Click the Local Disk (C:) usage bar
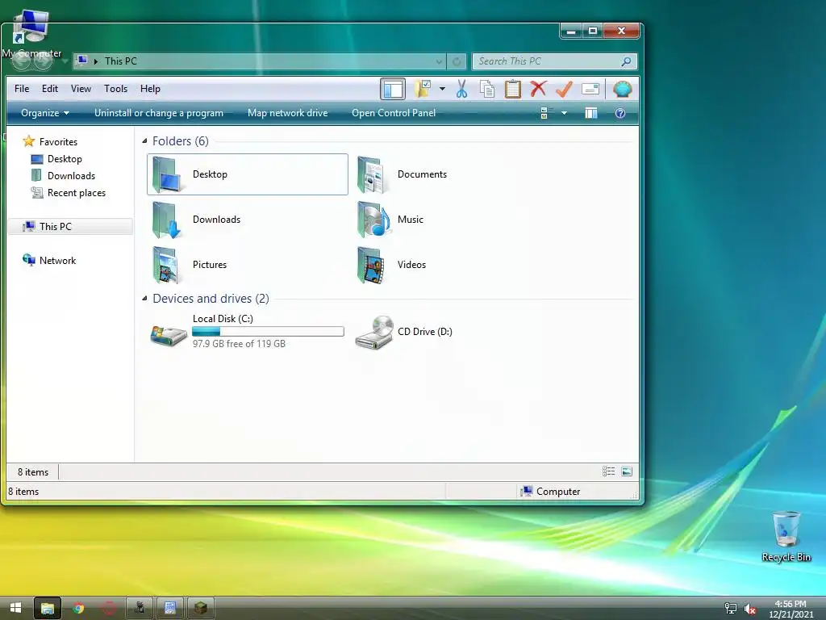Screen dimensions: 826x620 pos(268,331)
